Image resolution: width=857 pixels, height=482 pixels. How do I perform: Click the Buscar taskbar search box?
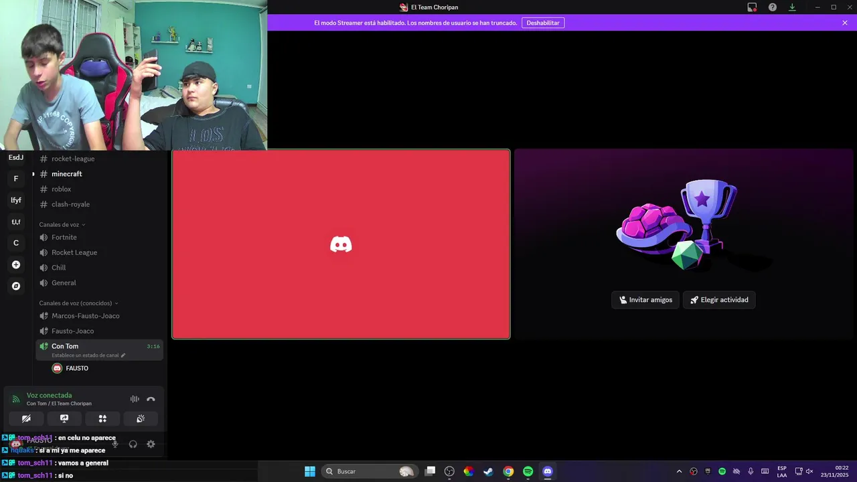tap(369, 471)
